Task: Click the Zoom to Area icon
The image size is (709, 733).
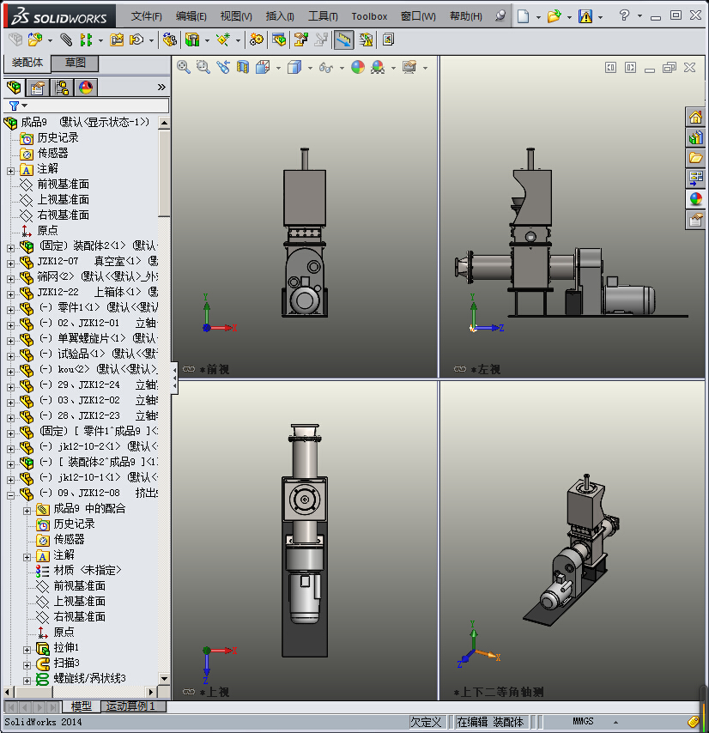Action: [x=203, y=67]
